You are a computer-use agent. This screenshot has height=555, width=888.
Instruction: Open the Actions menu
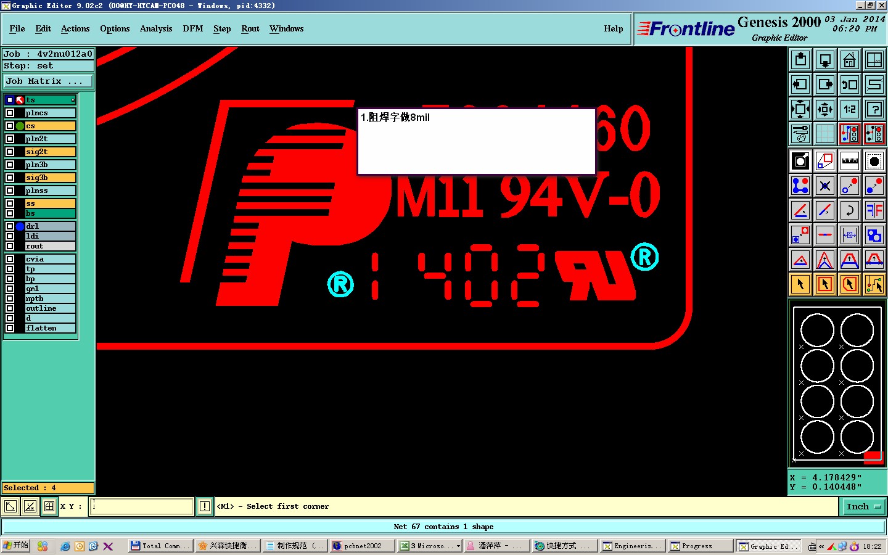(75, 29)
